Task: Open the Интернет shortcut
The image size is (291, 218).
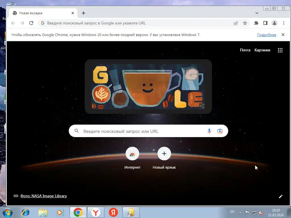Action: click(132, 158)
